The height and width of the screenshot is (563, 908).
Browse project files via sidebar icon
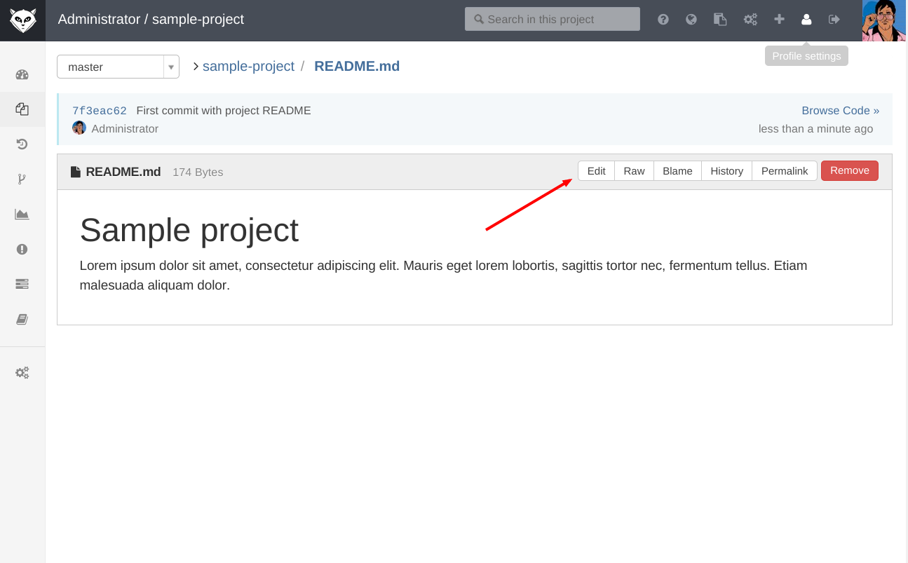pos(22,109)
